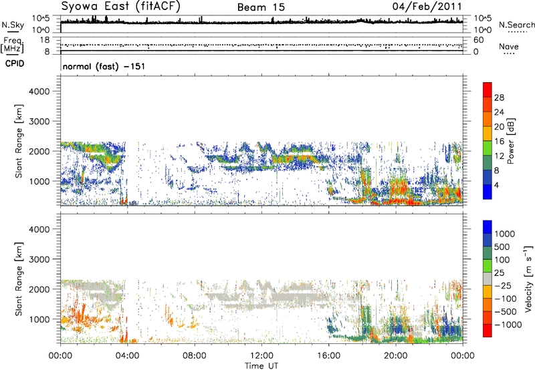Click the '12:00' time axis tick label
This screenshot has width=535, height=370.
coord(261,356)
